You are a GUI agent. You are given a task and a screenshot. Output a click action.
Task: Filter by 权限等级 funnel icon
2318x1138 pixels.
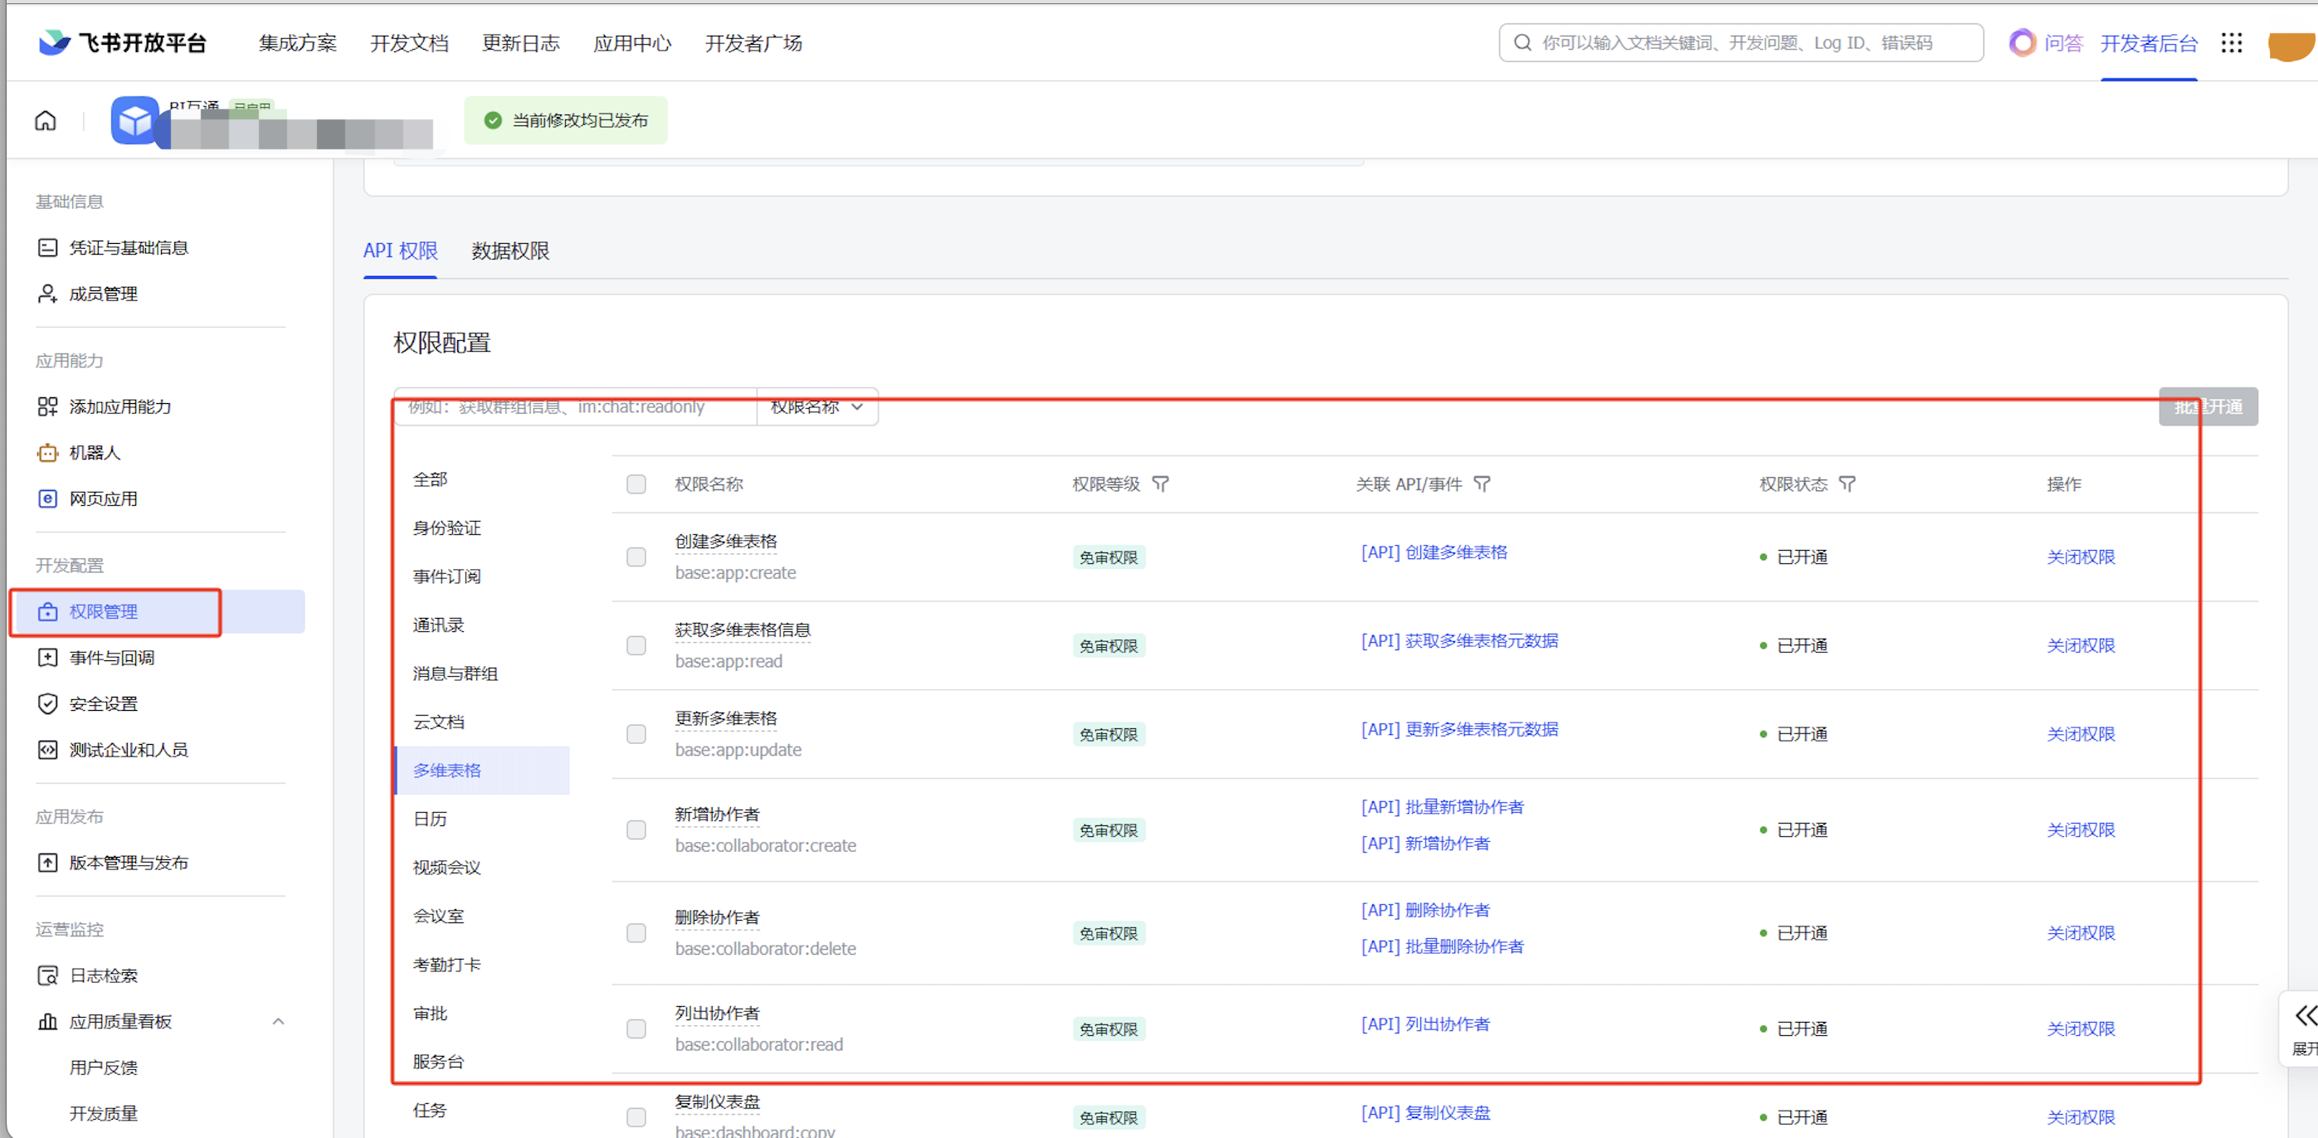[1161, 484]
